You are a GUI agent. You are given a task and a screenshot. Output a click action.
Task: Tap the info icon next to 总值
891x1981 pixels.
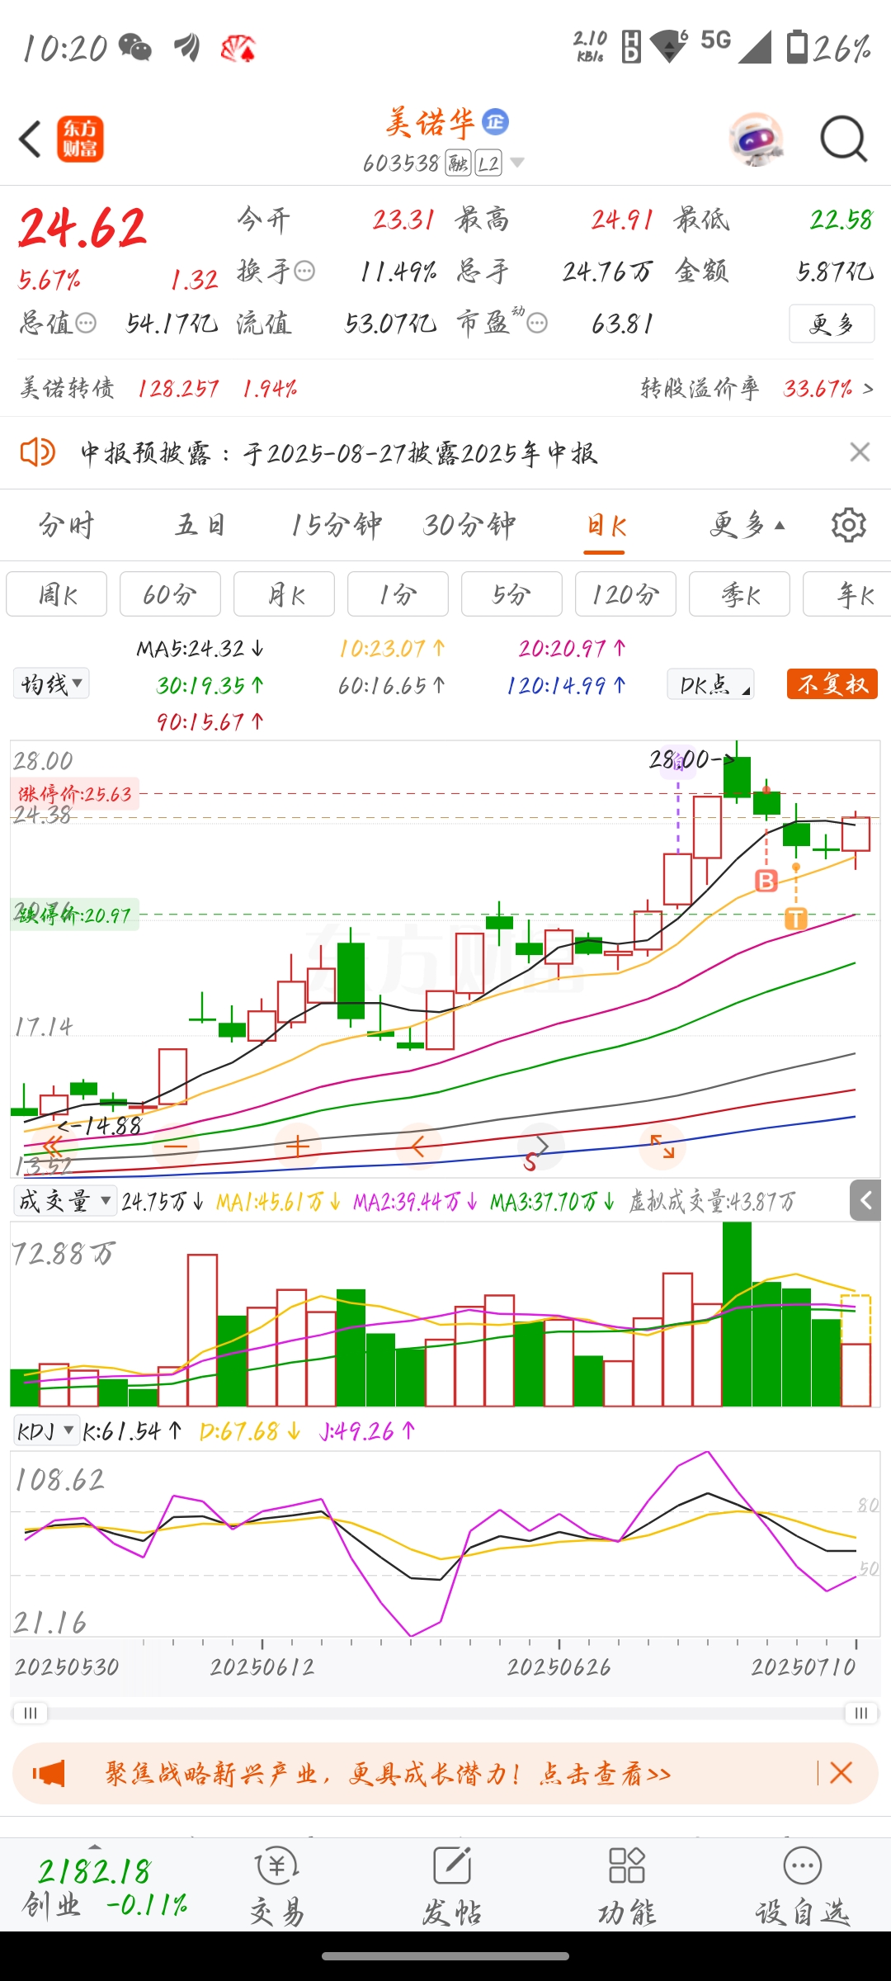86,323
